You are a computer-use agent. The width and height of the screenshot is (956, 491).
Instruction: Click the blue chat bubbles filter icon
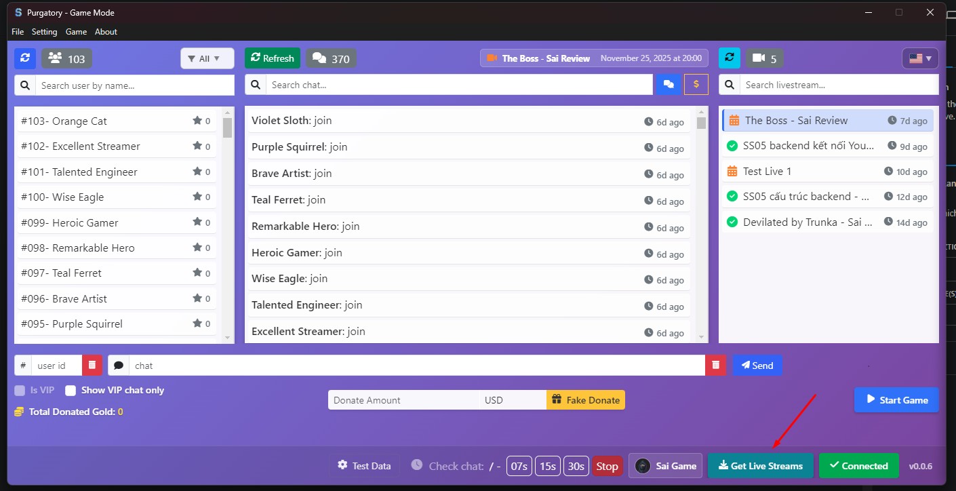tap(668, 85)
